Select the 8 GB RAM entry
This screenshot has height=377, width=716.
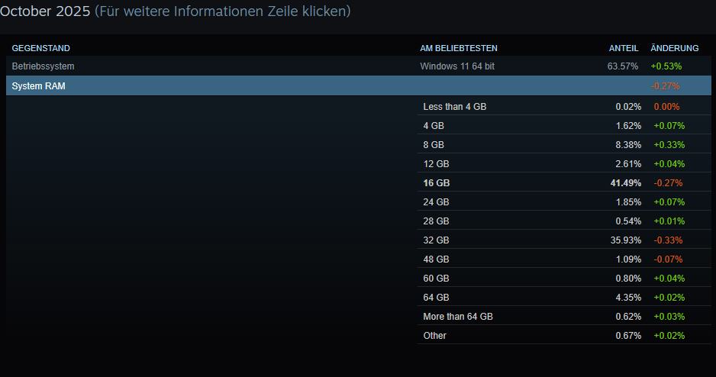434,145
